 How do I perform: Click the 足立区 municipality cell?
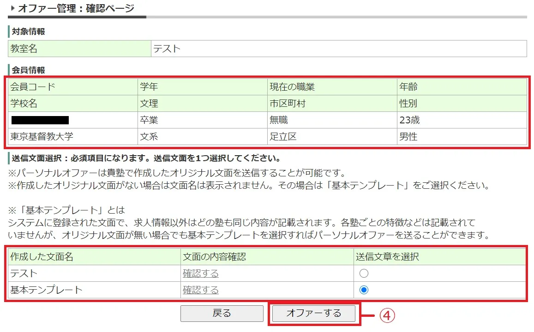(282, 137)
